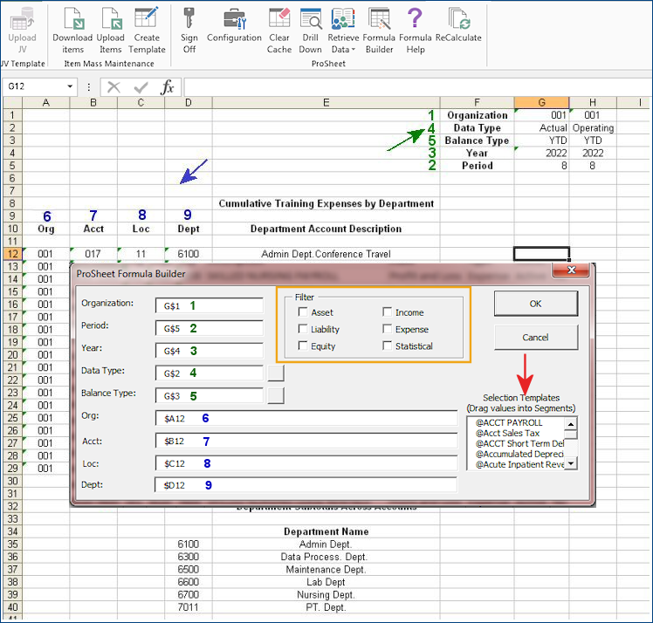The width and height of the screenshot is (653, 623).
Task: Tick the Statistical filter checkbox
Action: tap(388, 346)
